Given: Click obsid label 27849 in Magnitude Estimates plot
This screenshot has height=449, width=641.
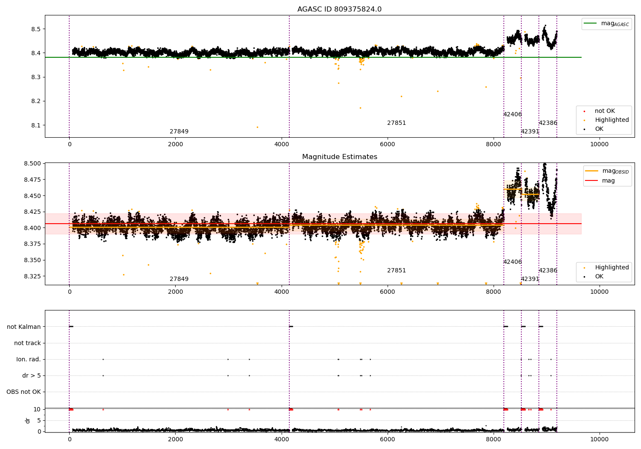Looking at the screenshot, I should (179, 279).
